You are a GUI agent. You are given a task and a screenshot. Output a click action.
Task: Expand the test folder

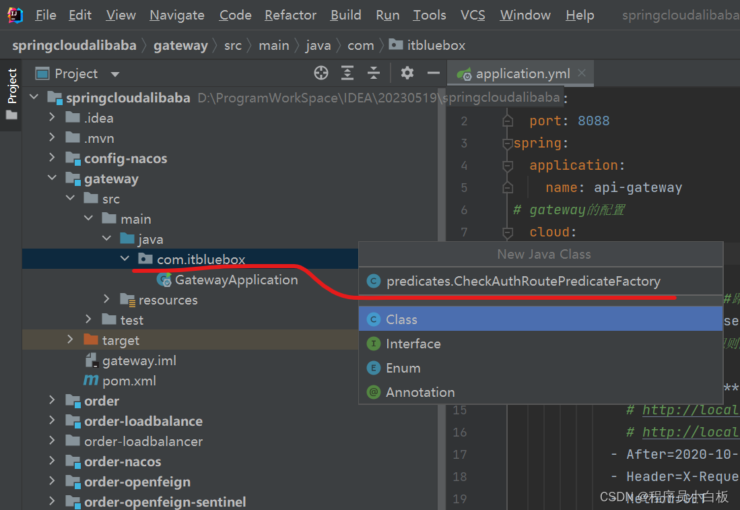88,319
